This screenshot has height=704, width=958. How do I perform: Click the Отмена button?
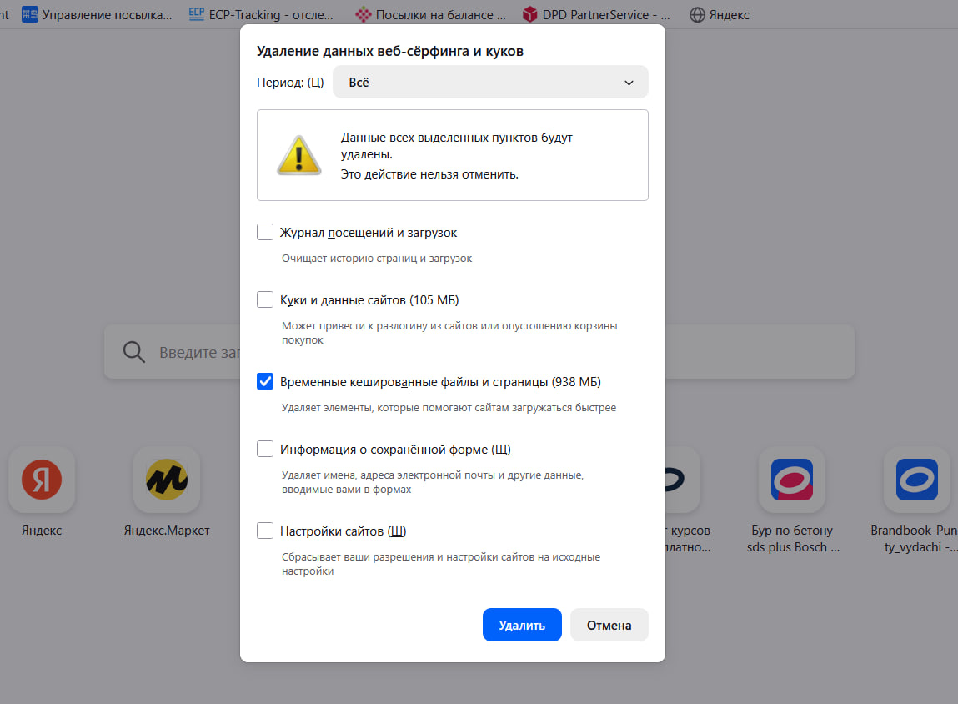tap(609, 625)
